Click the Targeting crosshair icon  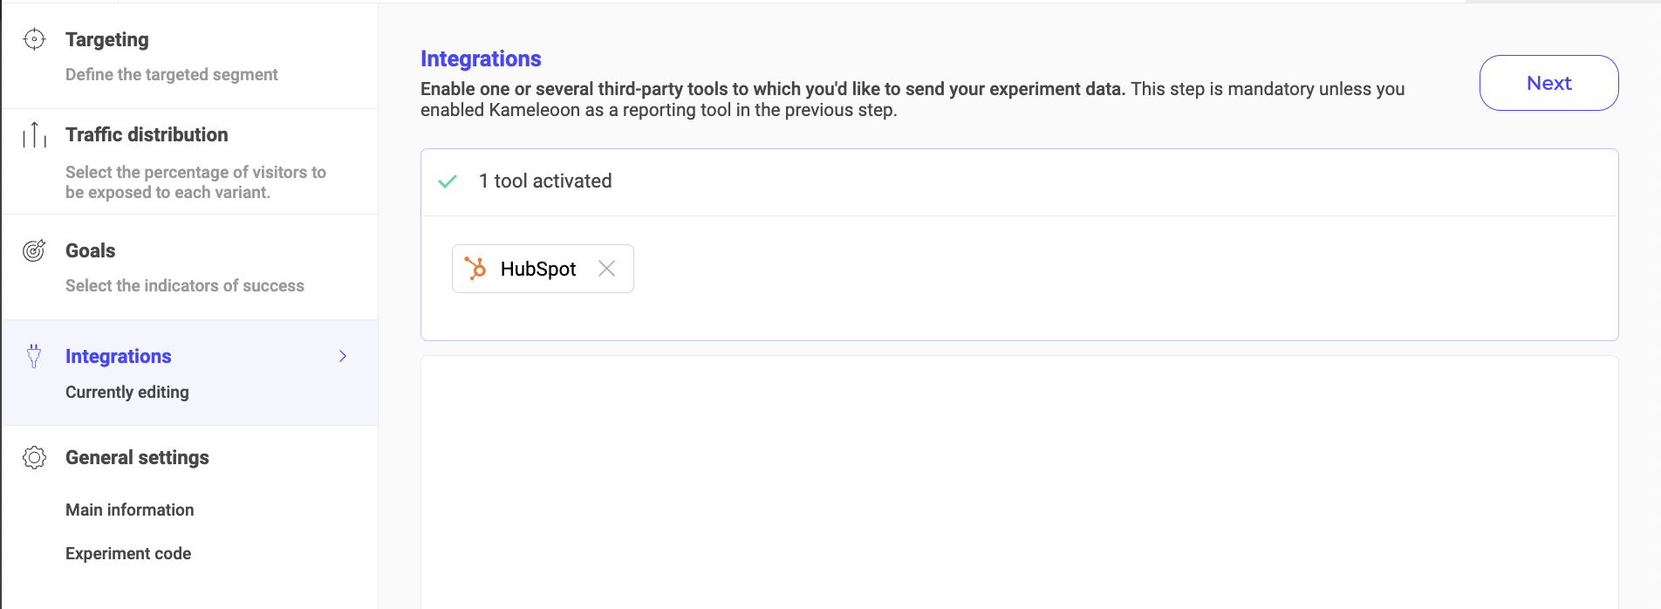coord(34,39)
